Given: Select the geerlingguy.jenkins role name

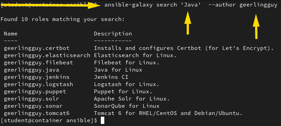Looking at the screenshot, I should 37,77.
